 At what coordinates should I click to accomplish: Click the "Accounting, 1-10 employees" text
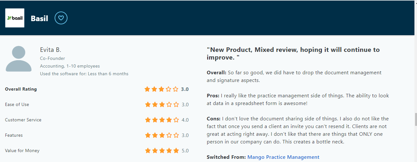[70, 66]
